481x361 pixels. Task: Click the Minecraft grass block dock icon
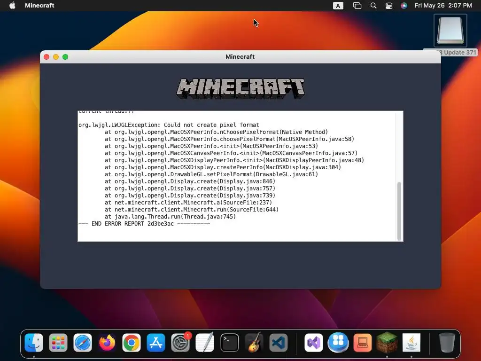387,343
